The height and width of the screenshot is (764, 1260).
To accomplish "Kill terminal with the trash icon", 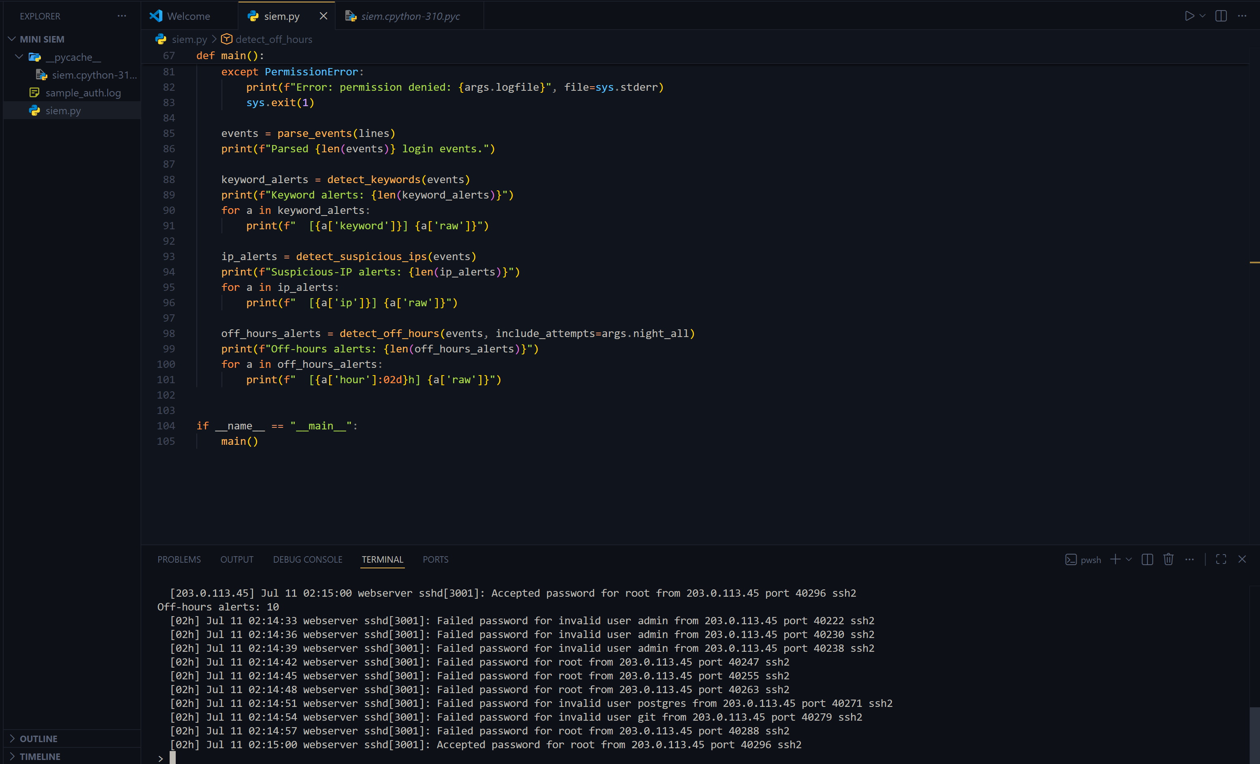I will (x=1168, y=559).
